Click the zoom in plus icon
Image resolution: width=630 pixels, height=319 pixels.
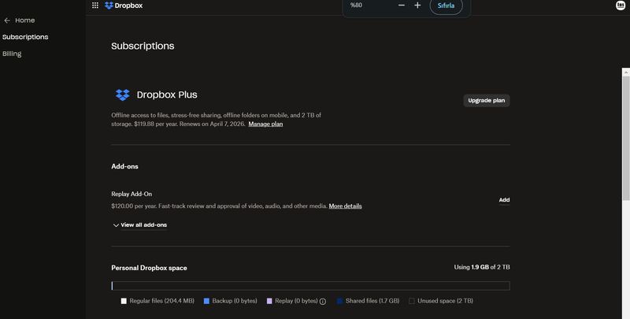click(x=417, y=6)
